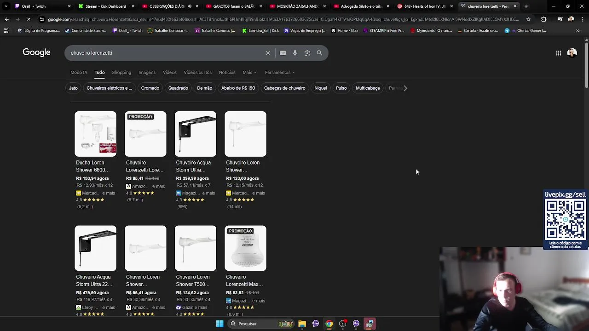Go to the Google logo homepage
This screenshot has width=589, height=331.
(36, 52)
